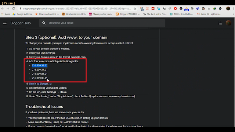Open the Google AdSense bookmark
This screenshot has height=132, width=235.
22,14
